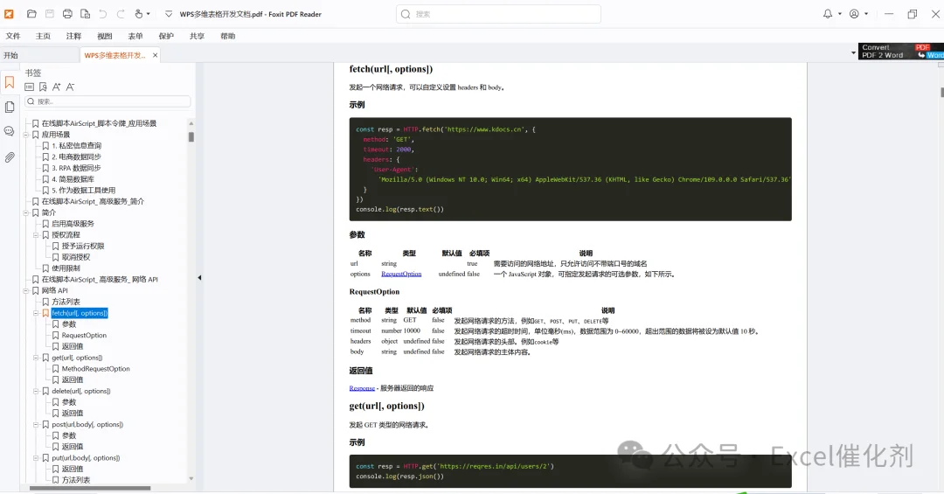Open a file with the folder icon

[31, 14]
